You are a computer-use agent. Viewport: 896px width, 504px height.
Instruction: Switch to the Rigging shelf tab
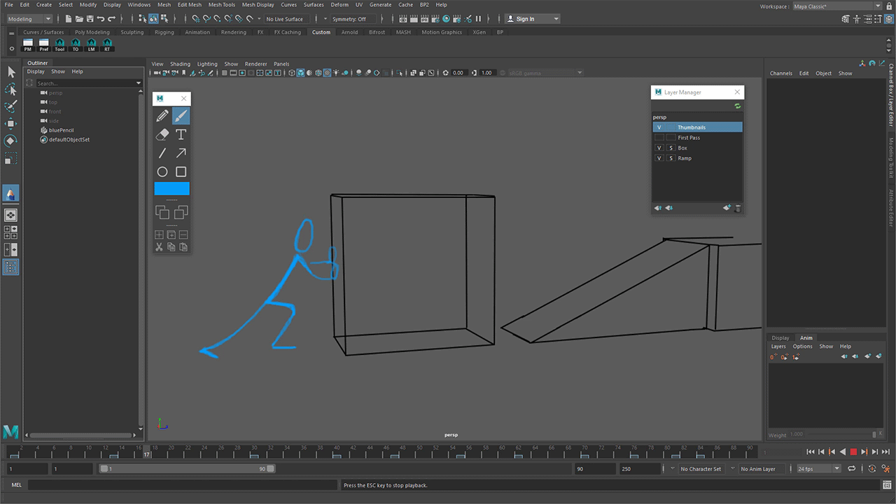(164, 32)
